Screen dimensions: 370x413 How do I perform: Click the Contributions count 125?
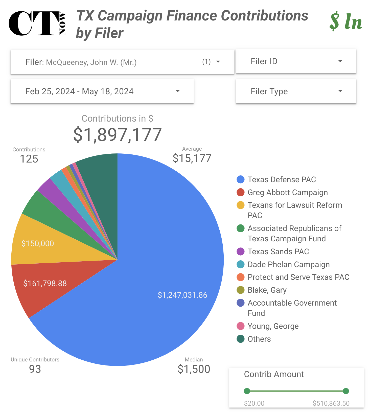tap(29, 159)
